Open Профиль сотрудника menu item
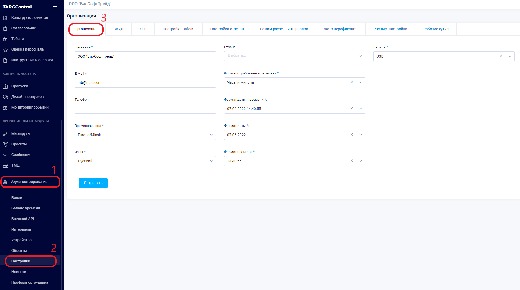Image resolution: width=520 pixels, height=290 pixels. [x=30, y=283]
